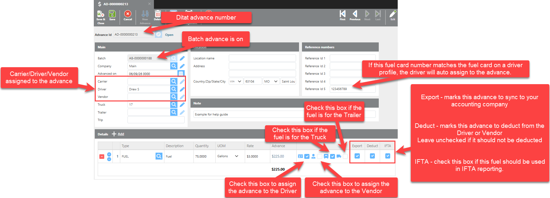Edit Driver with pencil icon
This screenshot has height=198, width=550.
click(x=182, y=89)
